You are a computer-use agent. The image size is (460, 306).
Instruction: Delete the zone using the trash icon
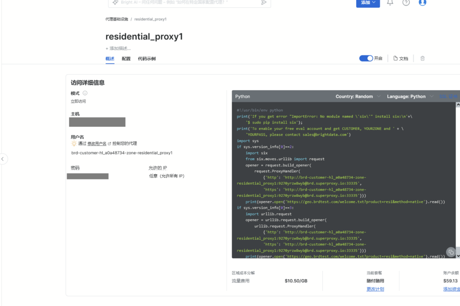tap(422, 59)
